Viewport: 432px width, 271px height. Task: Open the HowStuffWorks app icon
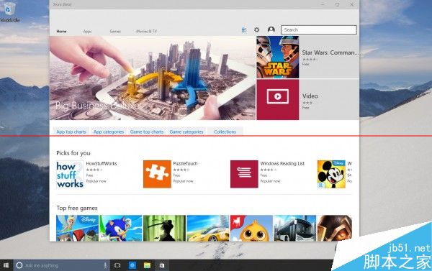coord(70,175)
